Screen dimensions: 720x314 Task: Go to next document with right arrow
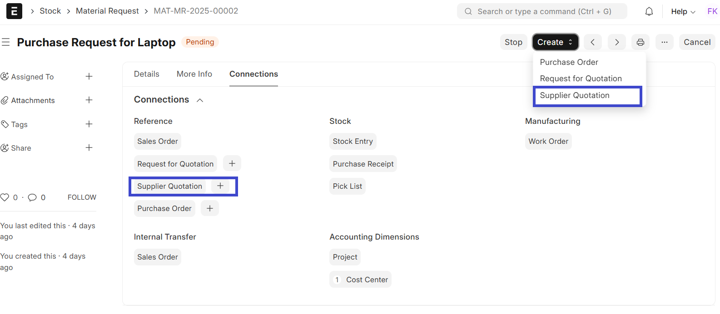pos(616,42)
